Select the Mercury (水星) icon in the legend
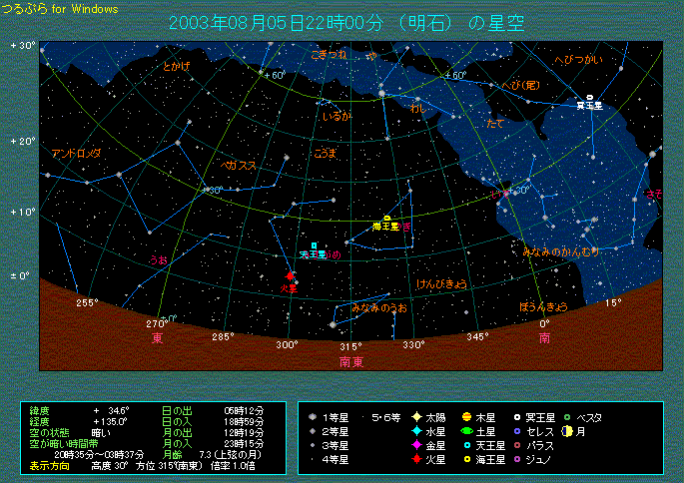The image size is (684, 483). [x=416, y=431]
